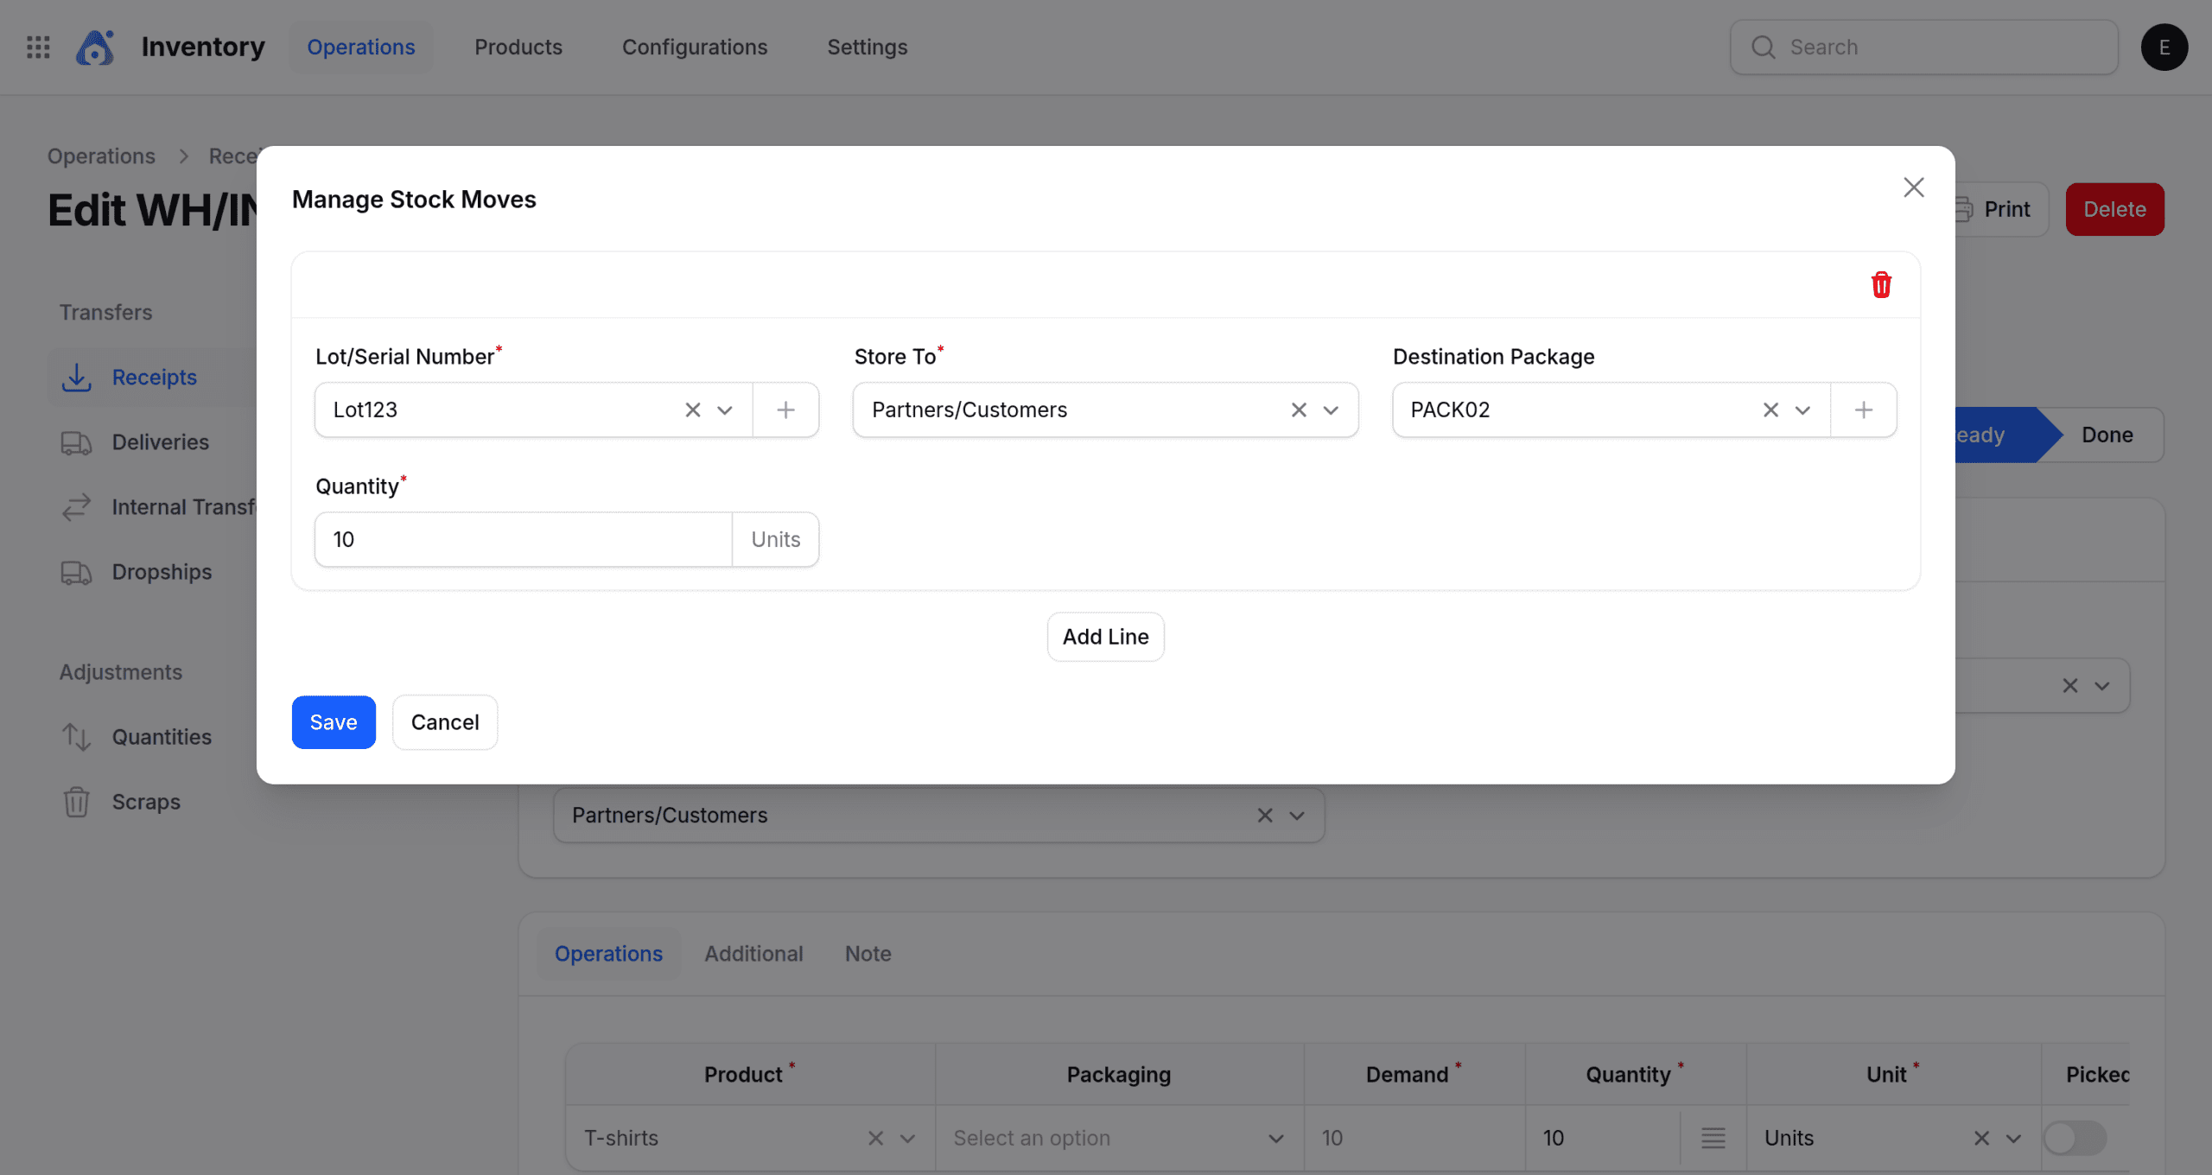Image resolution: width=2212 pixels, height=1175 pixels.
Task: Delete the stock move line with trash icon
Action: 1880,284
